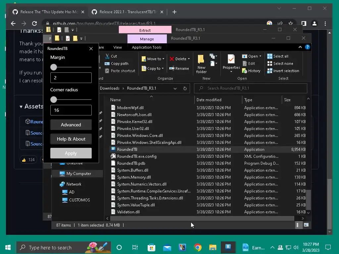Click the horizontal scrollbar in file list
This screenshot has width=339, height=254.
click(202, 218)
